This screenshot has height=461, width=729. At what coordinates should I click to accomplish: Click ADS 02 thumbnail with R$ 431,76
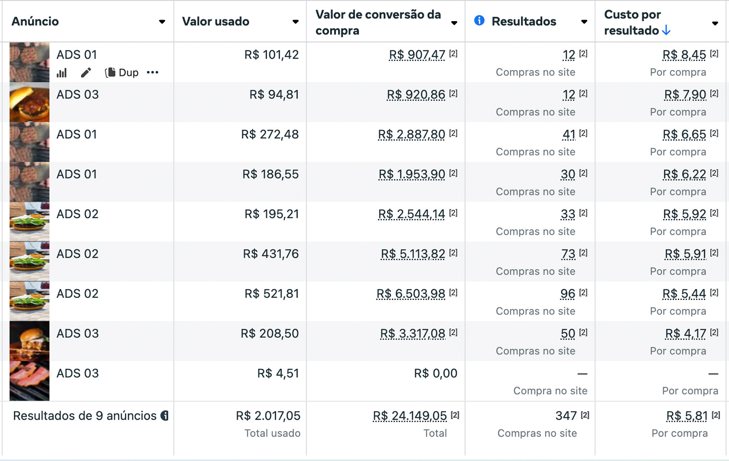pyautogui.click(x=29, y=261)
